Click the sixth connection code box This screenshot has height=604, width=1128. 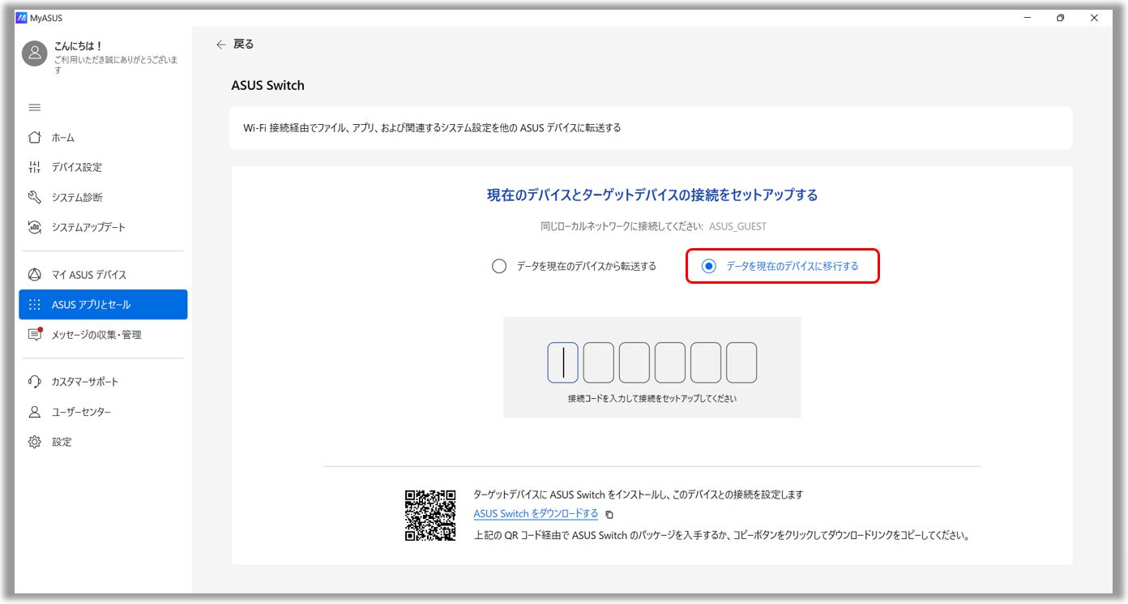click(x=741, y=362)
